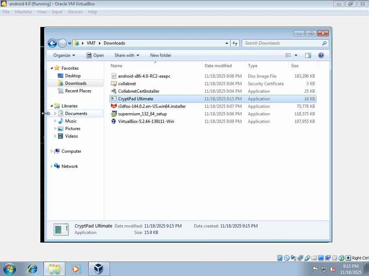Sort files by the Name column
The image size is (369, 276).
pos(155,66)
